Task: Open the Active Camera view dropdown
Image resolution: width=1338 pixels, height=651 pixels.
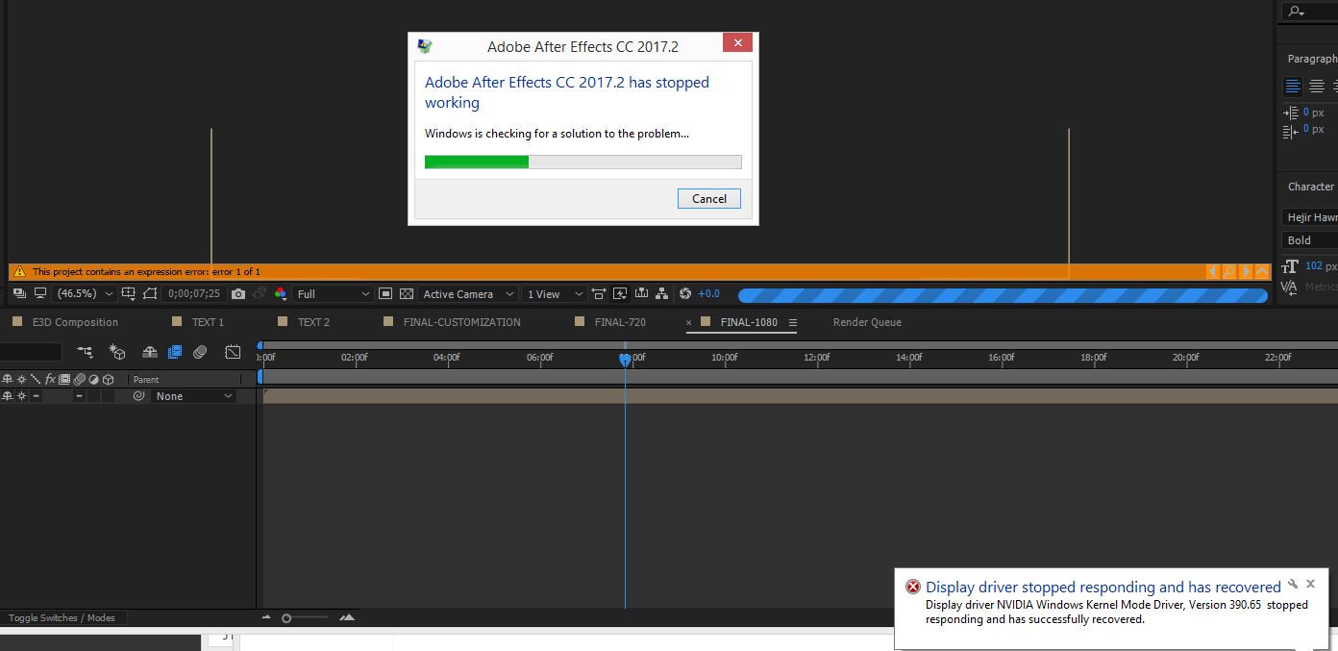Action: [x=468, y=293]
